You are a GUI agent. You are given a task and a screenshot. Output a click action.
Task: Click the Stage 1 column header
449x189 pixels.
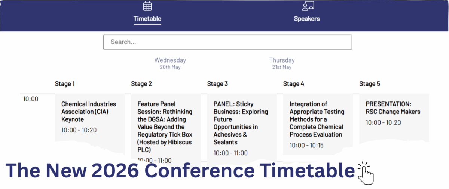[x=65, y=84]
